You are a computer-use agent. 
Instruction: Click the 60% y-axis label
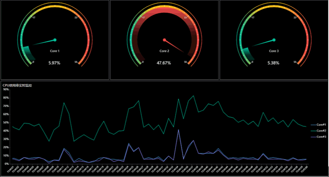coord(6,114)
